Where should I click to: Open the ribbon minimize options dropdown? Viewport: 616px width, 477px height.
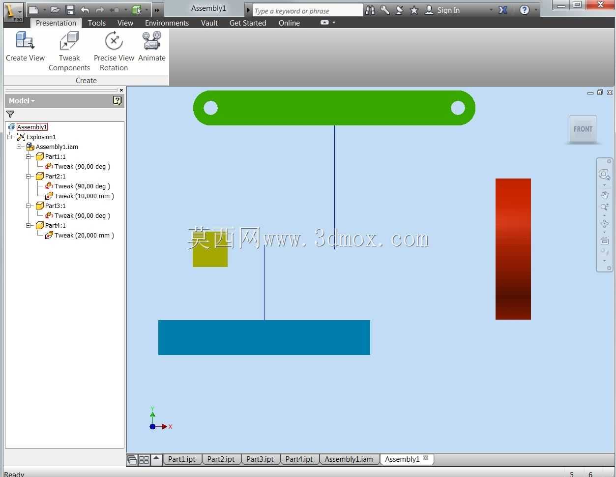click(x=334, y=23)
